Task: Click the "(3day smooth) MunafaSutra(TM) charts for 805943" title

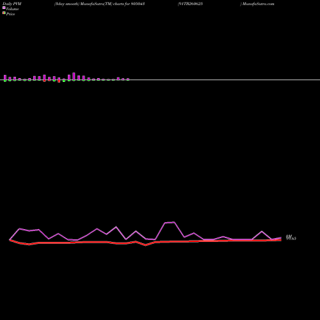Action: 99,4
